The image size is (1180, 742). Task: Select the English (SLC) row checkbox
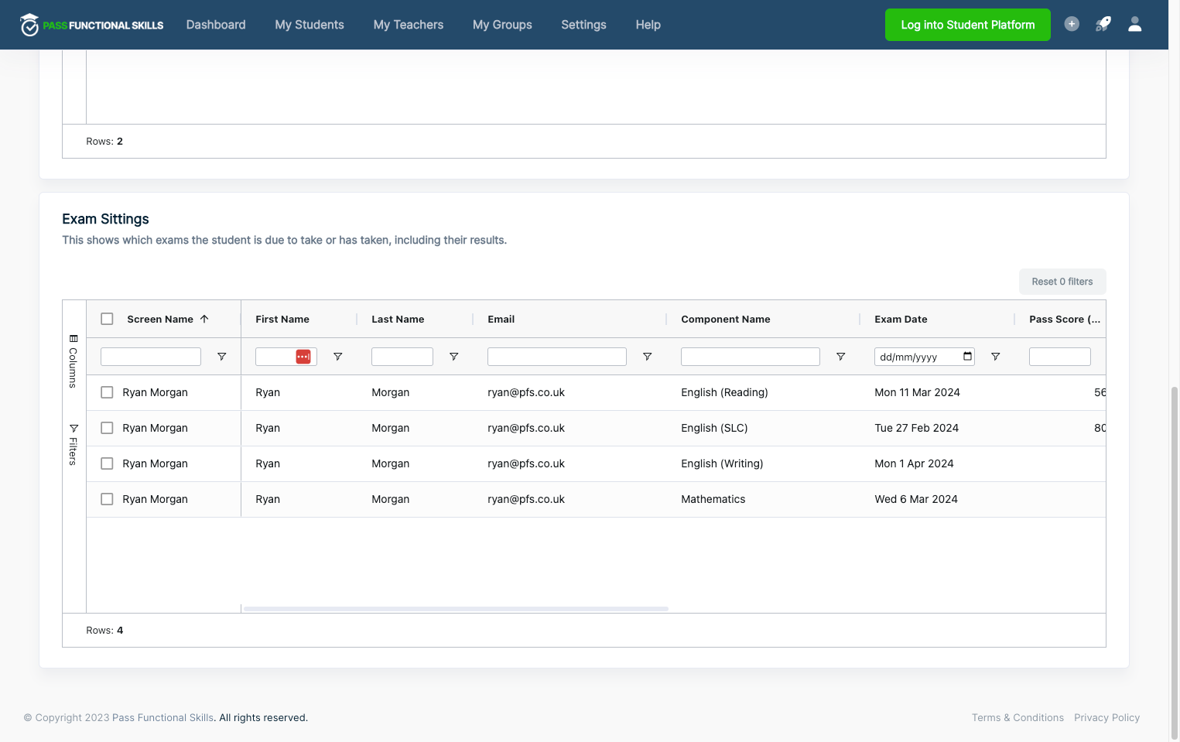coord(108,428)
